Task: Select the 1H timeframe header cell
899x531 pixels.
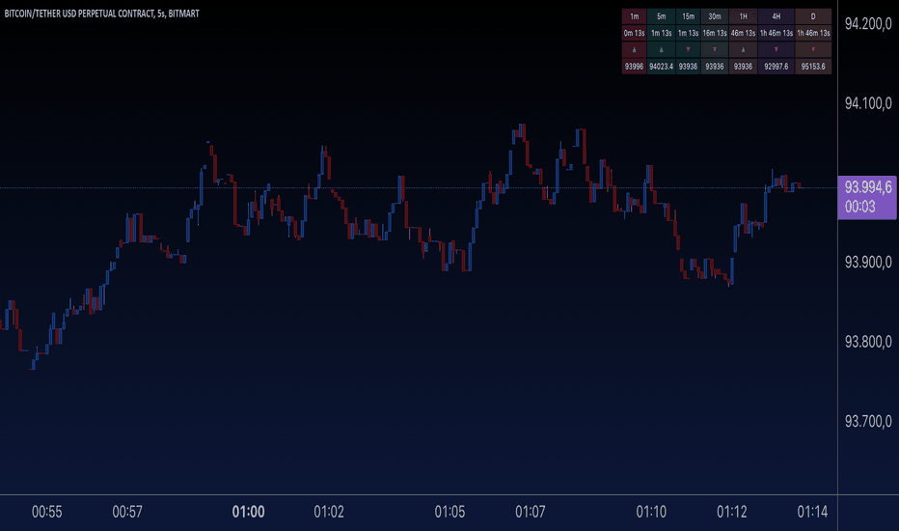Action: (x=743, y=16)
